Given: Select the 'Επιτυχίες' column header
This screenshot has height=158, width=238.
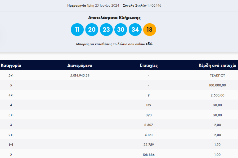Looking at the screenshot, I should [x=149, y=66].
